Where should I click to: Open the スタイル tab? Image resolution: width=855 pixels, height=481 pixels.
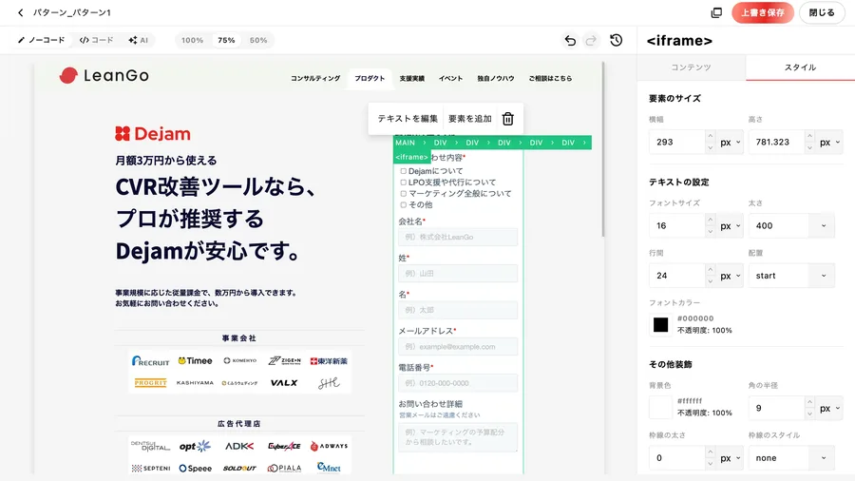[800, 67]
